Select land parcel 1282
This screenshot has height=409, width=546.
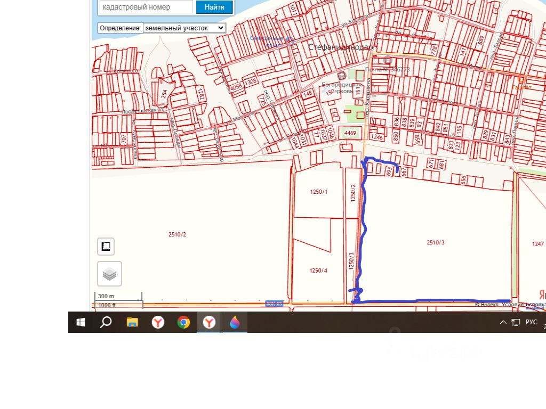point(200,94)
